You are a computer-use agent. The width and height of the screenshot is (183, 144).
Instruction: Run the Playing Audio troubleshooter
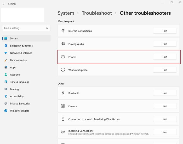coord(165,44)
